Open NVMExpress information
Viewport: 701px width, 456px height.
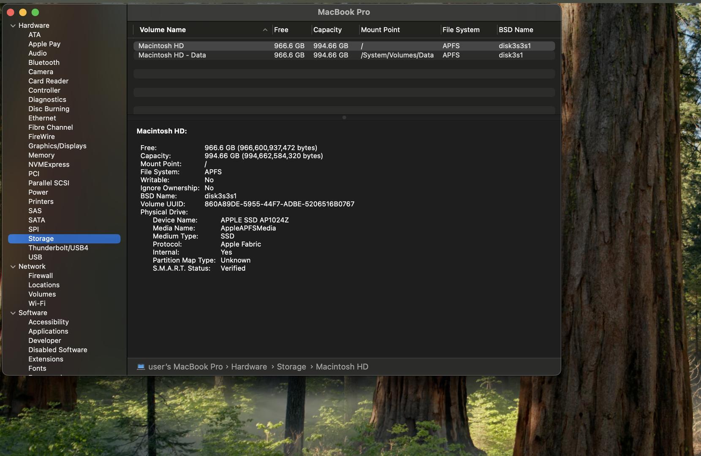49,165
